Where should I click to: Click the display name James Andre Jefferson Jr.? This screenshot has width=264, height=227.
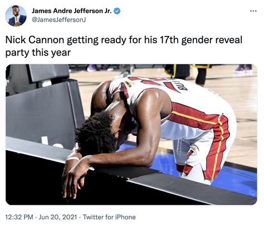[x=72, y=11]
